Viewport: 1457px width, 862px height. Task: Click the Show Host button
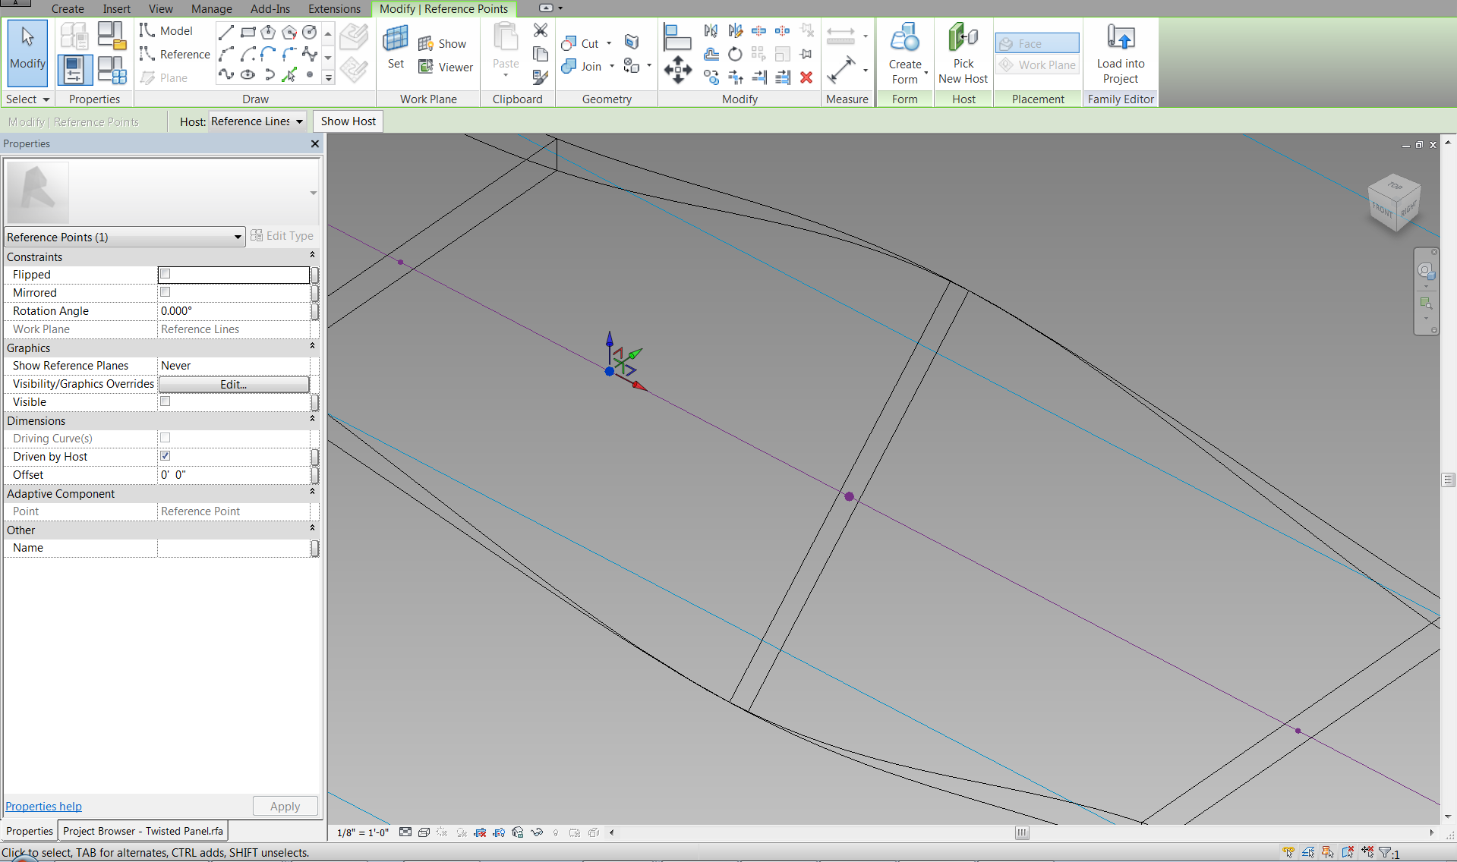click(348, 121)
